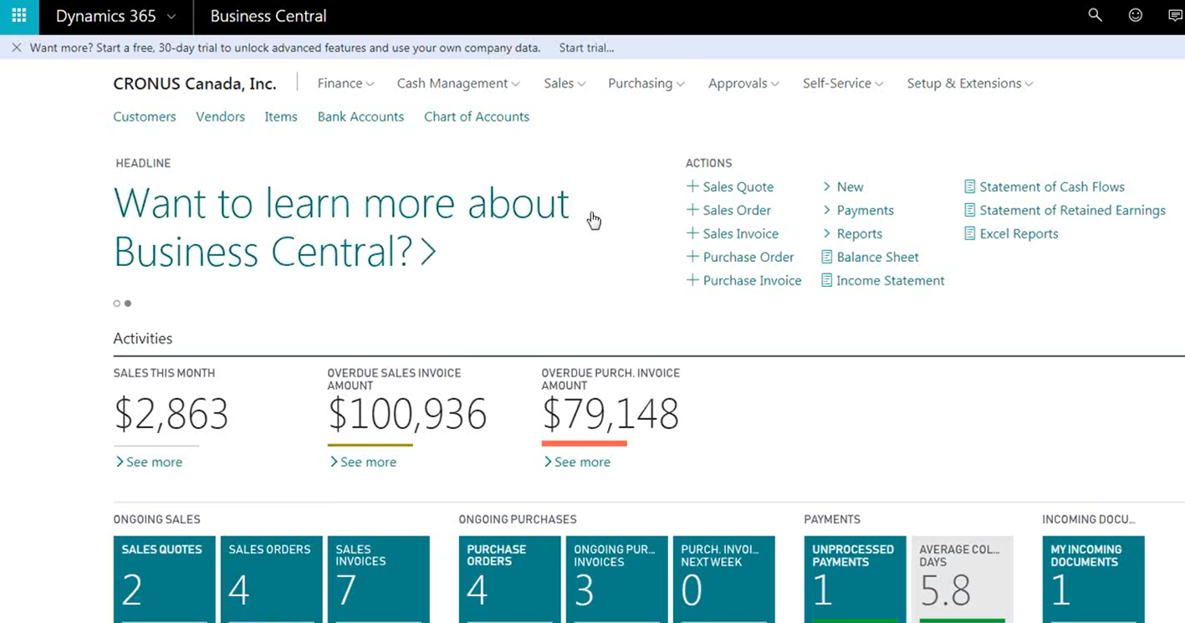Click the CRONUS Canada, Inc. company name
1185x623 pixels.
[x=195, y=84]
